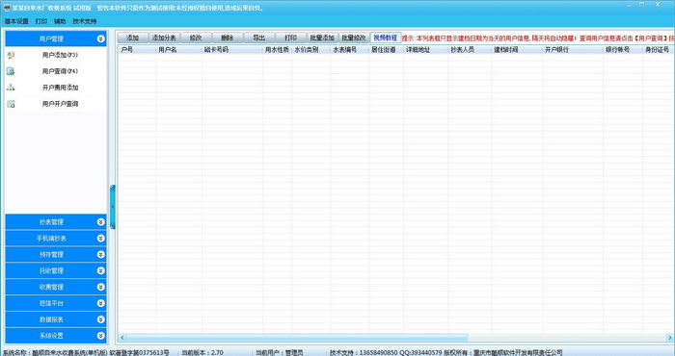Click the 删除 toolbar button
The image size is (675, 356).
228,38
